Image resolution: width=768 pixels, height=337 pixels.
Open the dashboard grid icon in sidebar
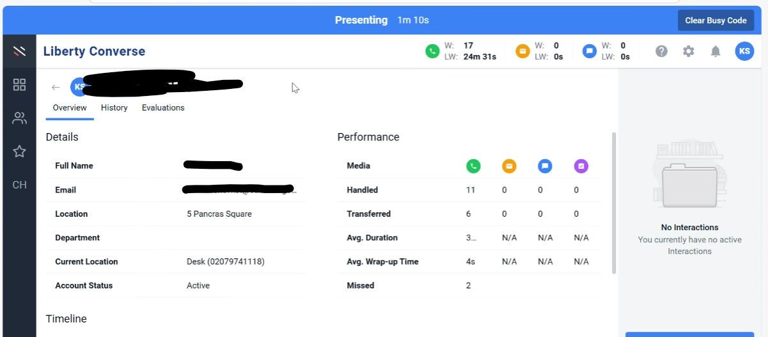(19, 84)
